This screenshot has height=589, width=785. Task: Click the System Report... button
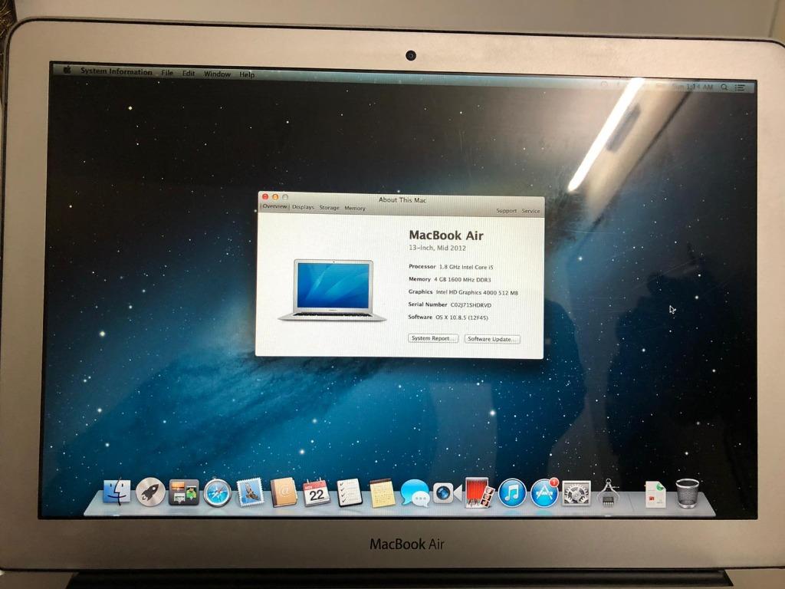[x=433, y=338]
